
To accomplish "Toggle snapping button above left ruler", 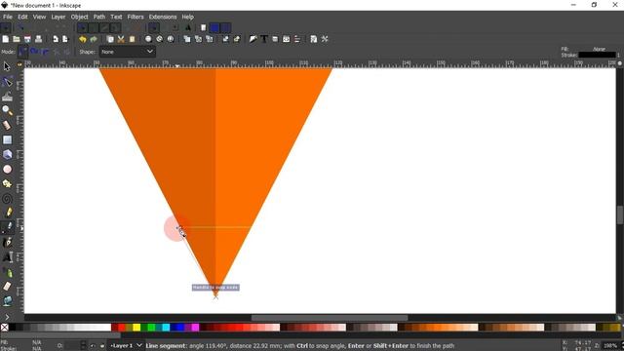I will 19,64.
